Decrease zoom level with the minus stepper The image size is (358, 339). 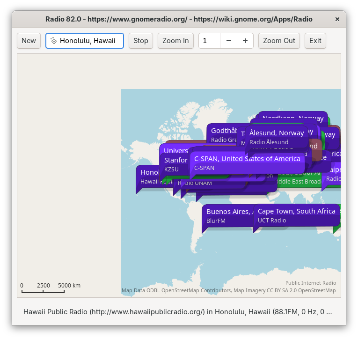coord(229,41)
